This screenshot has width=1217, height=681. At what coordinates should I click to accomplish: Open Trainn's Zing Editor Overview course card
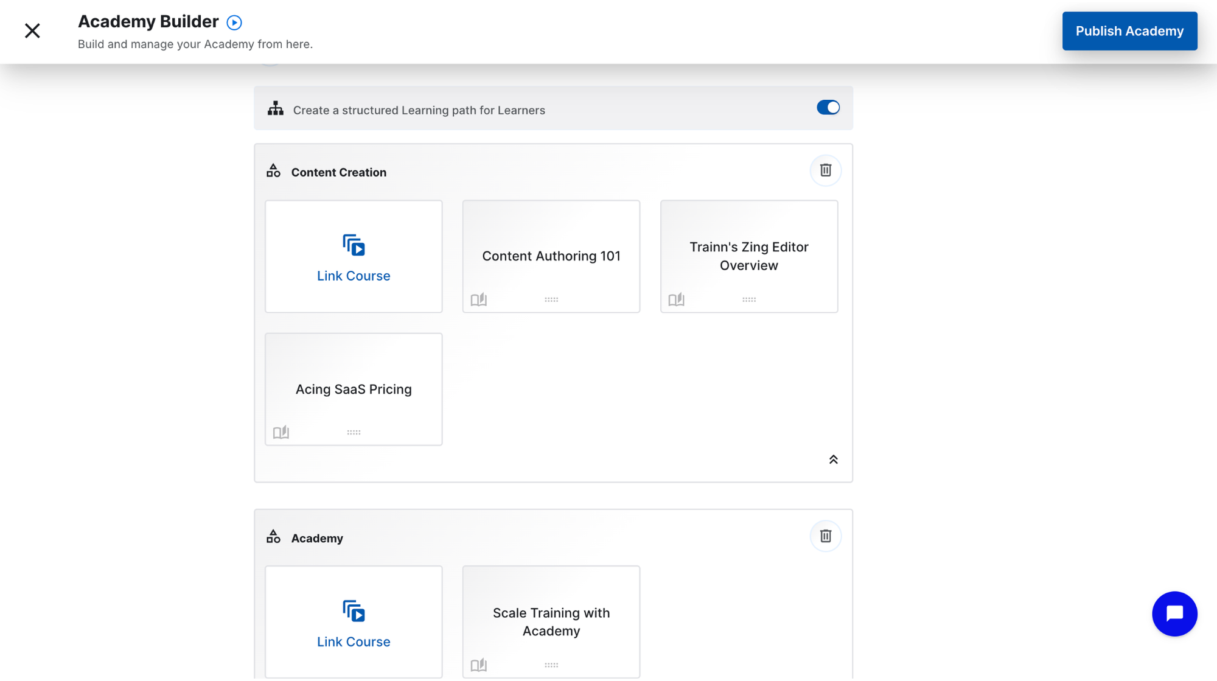[x=749, y=256]
